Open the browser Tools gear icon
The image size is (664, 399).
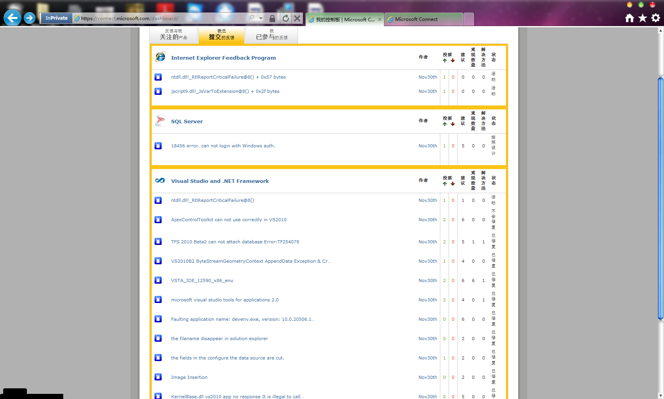tap(656, 18)
